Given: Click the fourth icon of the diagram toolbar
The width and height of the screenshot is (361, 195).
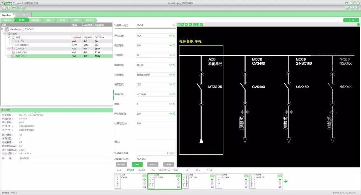Looking at the screenshot, I should (x=190, y=25).
